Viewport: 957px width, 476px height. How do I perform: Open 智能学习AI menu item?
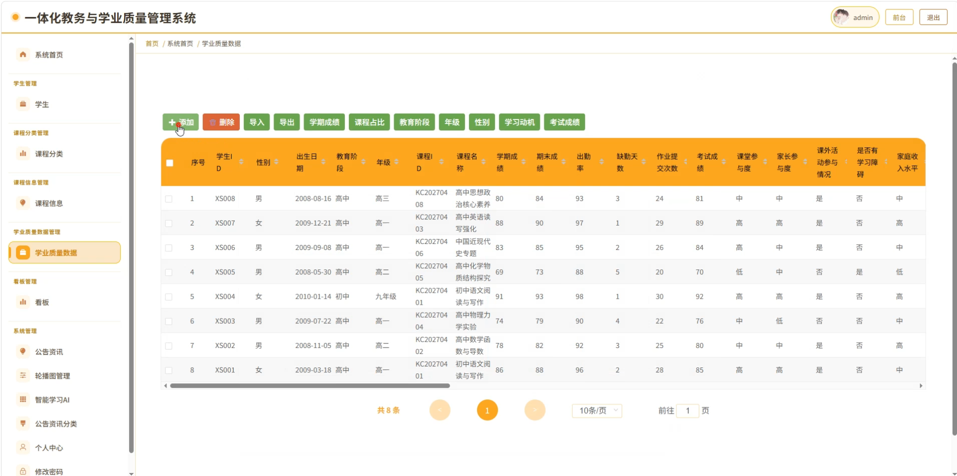pyautogui.click(x=64, y=399)
